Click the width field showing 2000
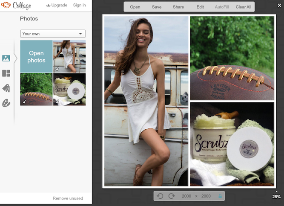The image size is (284, 206). [186, 196]
